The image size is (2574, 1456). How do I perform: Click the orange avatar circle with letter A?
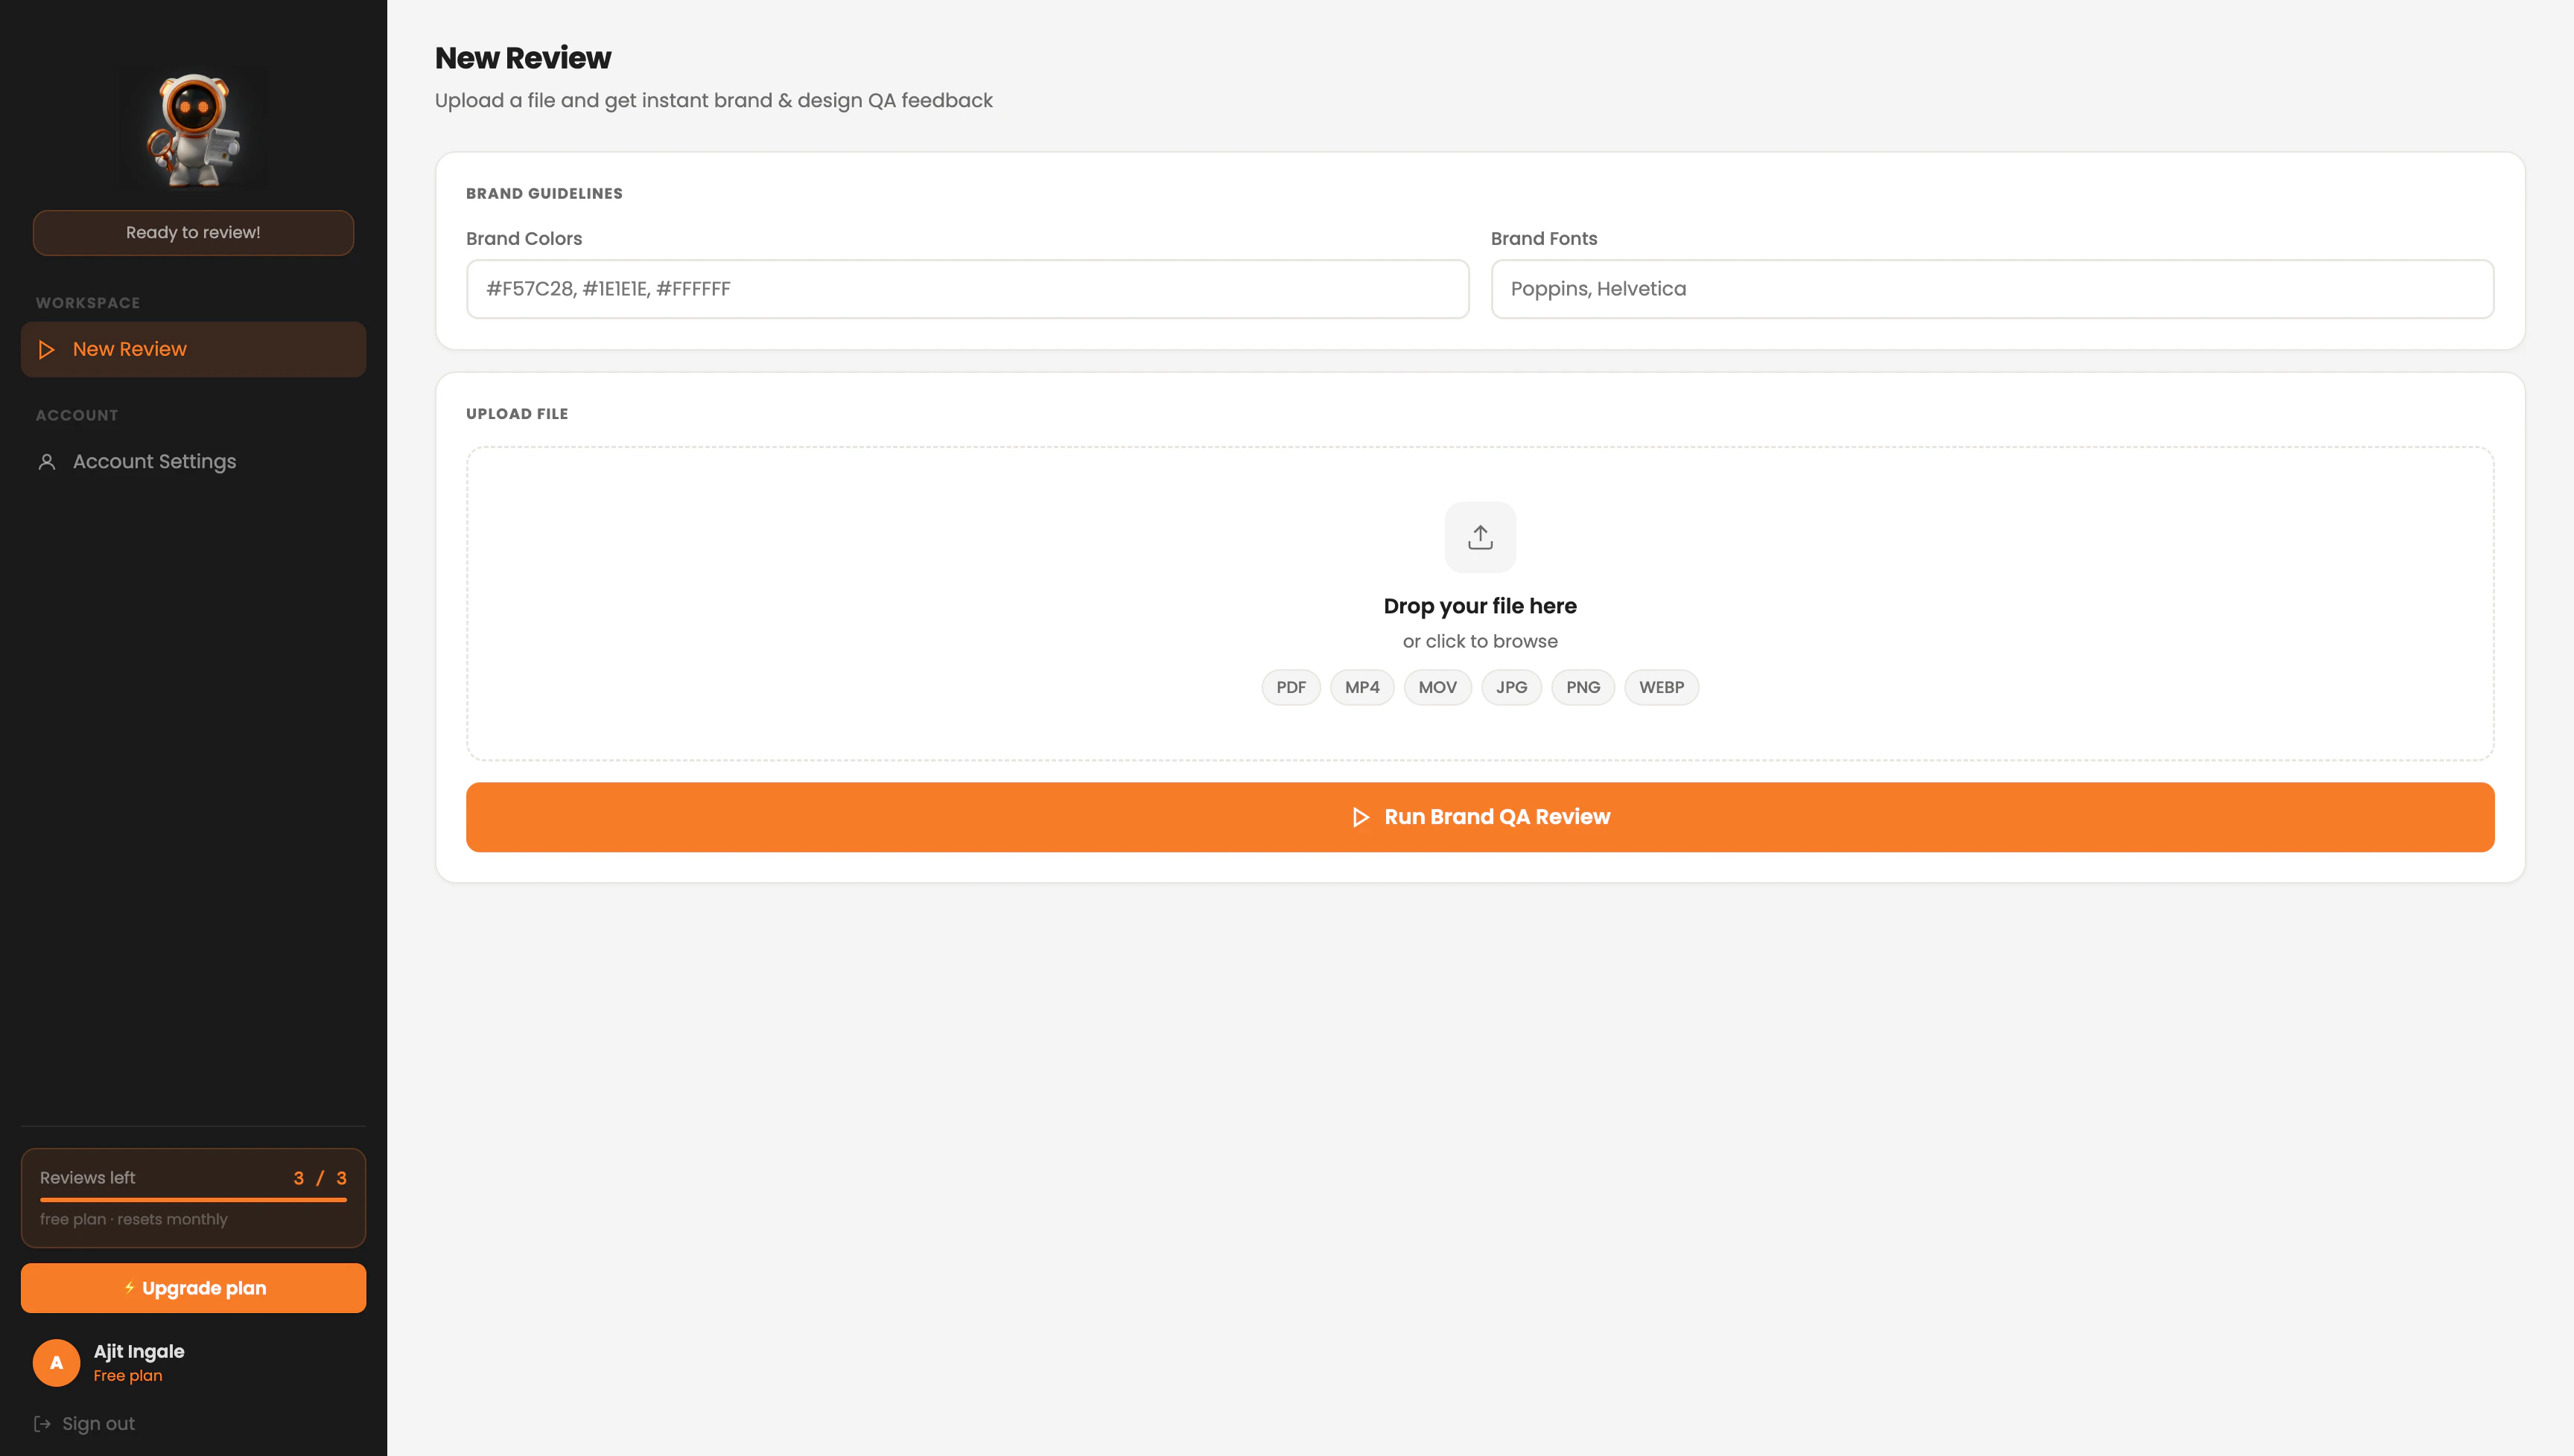pyautogui.click(x=56, y=1362)
